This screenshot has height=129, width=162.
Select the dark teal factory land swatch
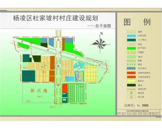(131, 40)
